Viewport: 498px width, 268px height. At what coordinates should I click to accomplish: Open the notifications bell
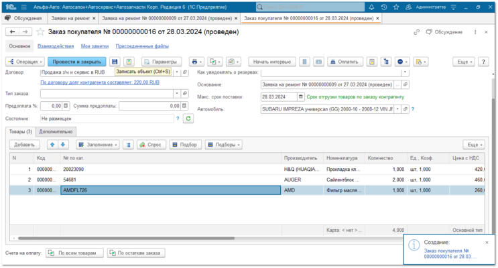371,7
